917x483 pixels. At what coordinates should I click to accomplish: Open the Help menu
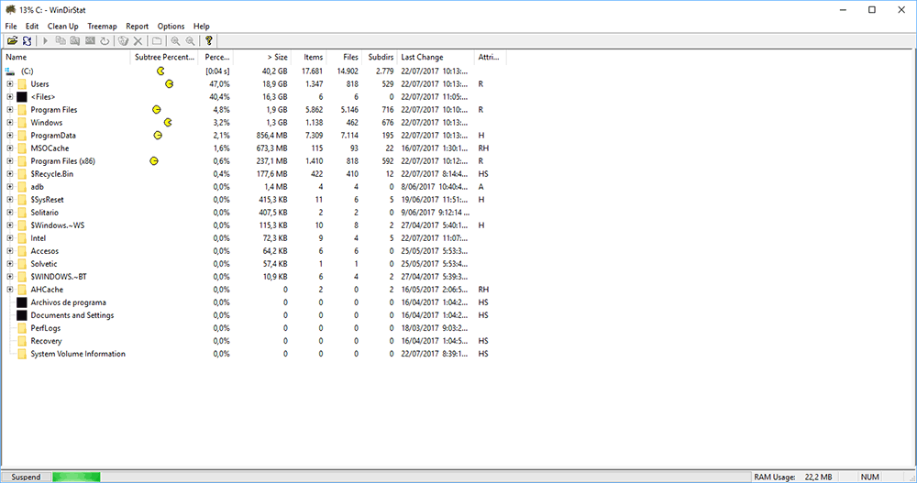201,27
